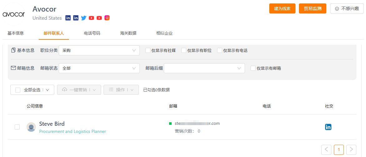Viewport: 366px width, 157px height.
Task: Select the 邮件联系人 tab
Action: pyautogui.click(x=54, y=33)
